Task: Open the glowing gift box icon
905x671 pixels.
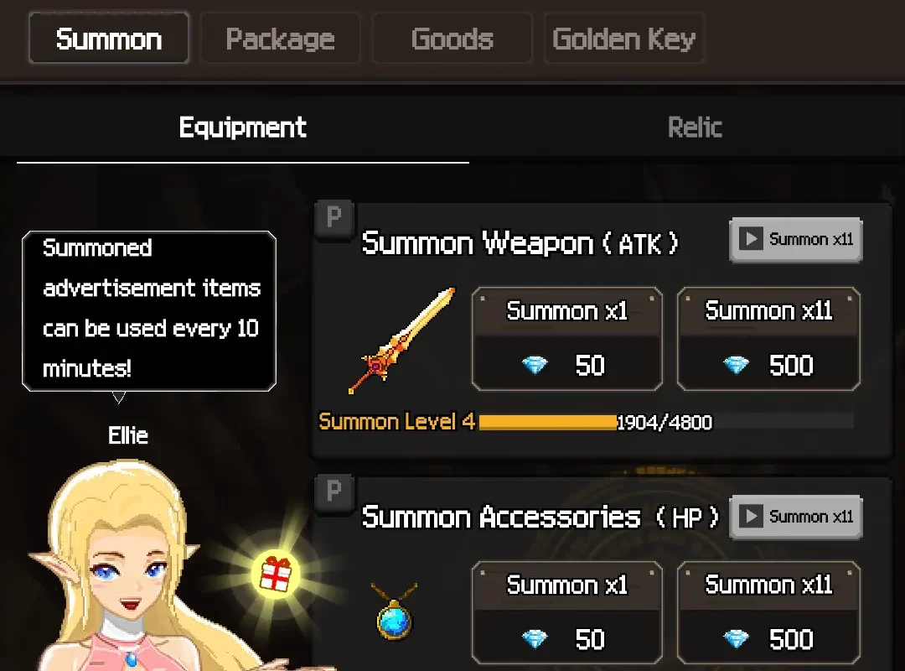Action: tap(276, 574)
